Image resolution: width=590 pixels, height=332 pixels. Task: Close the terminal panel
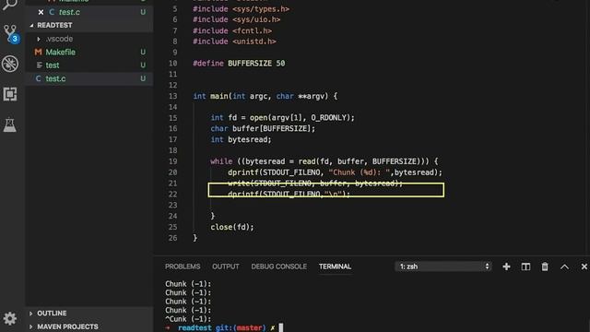pos(584,267)
